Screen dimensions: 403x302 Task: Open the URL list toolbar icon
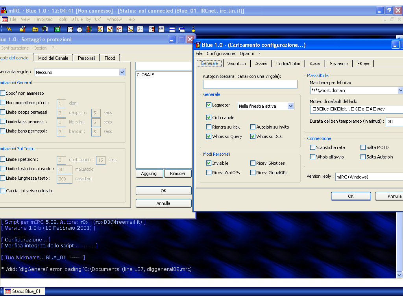[x=161, y=29]
